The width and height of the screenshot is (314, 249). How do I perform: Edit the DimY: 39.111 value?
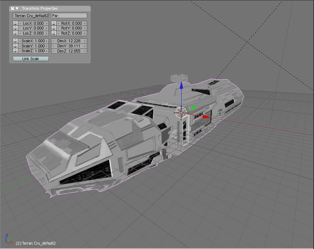pyautogui.click(x=69, y=46)
